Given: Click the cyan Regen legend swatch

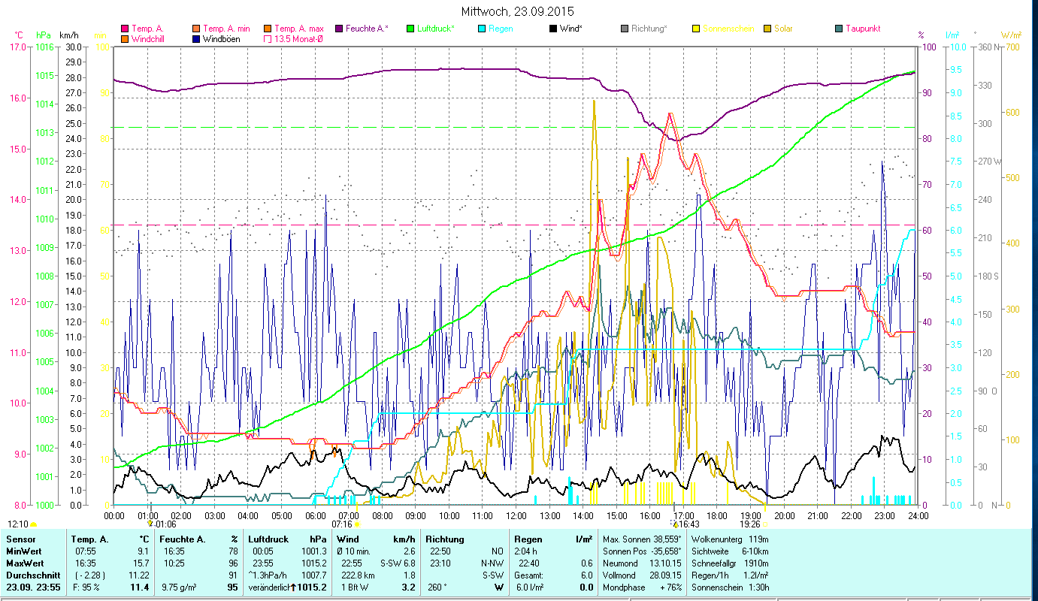Looking at the screenshot, I should (x=482, y=29).
